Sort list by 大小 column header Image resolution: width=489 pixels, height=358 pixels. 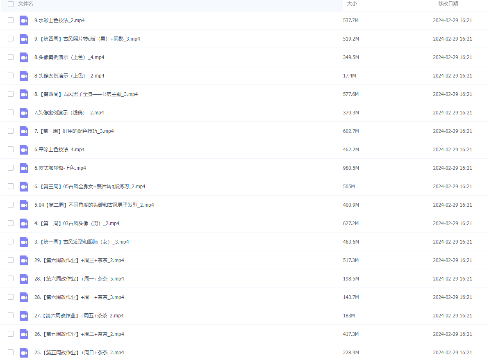pyautogui.click(x=352, y=4)
